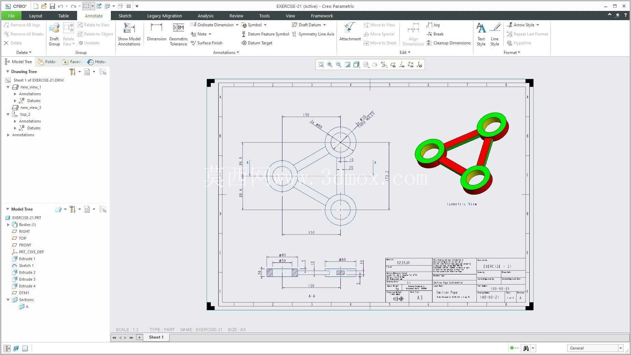
Task: Click the Datum Target tool
Action: pos(257,43)
